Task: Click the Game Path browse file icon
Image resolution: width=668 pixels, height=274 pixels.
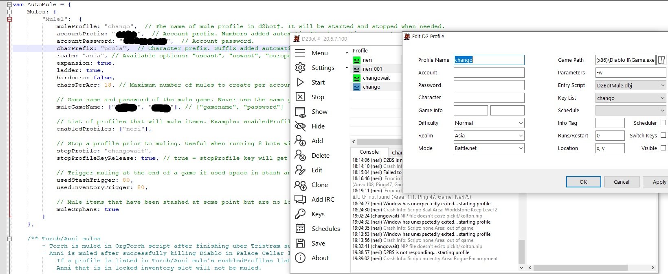Action: click(x=661, y=60)
